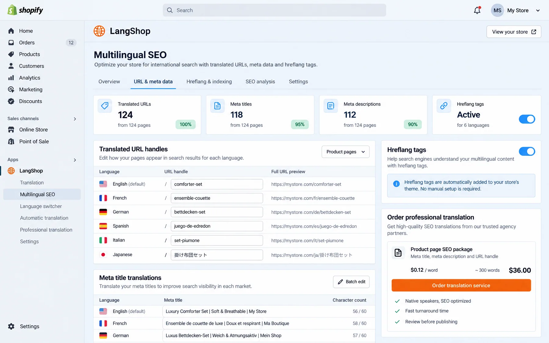The height and width of the screenshot is (343, 549).
Task: Open notifications bell
Action: tap(477, 10)
